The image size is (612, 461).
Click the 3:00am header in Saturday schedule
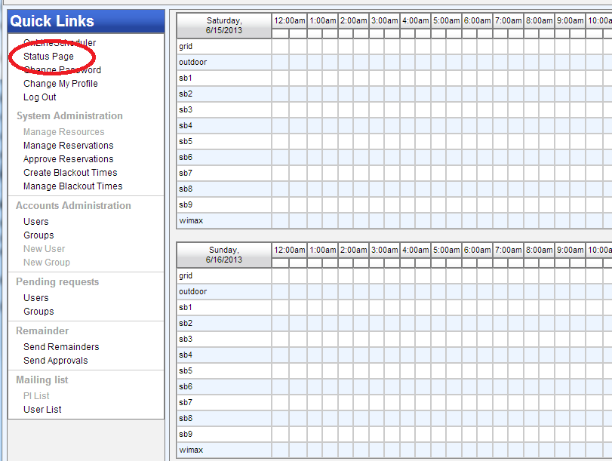384,20
